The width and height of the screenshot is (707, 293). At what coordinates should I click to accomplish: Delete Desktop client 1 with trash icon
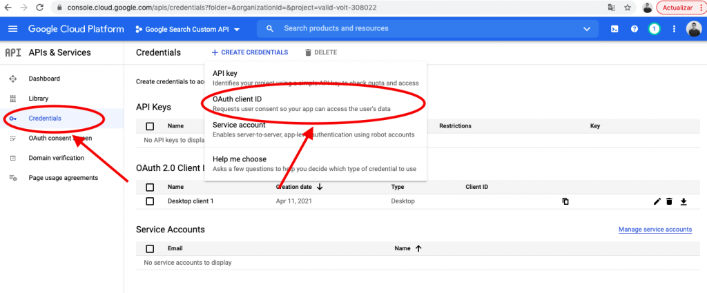click(x=670, y=201)
